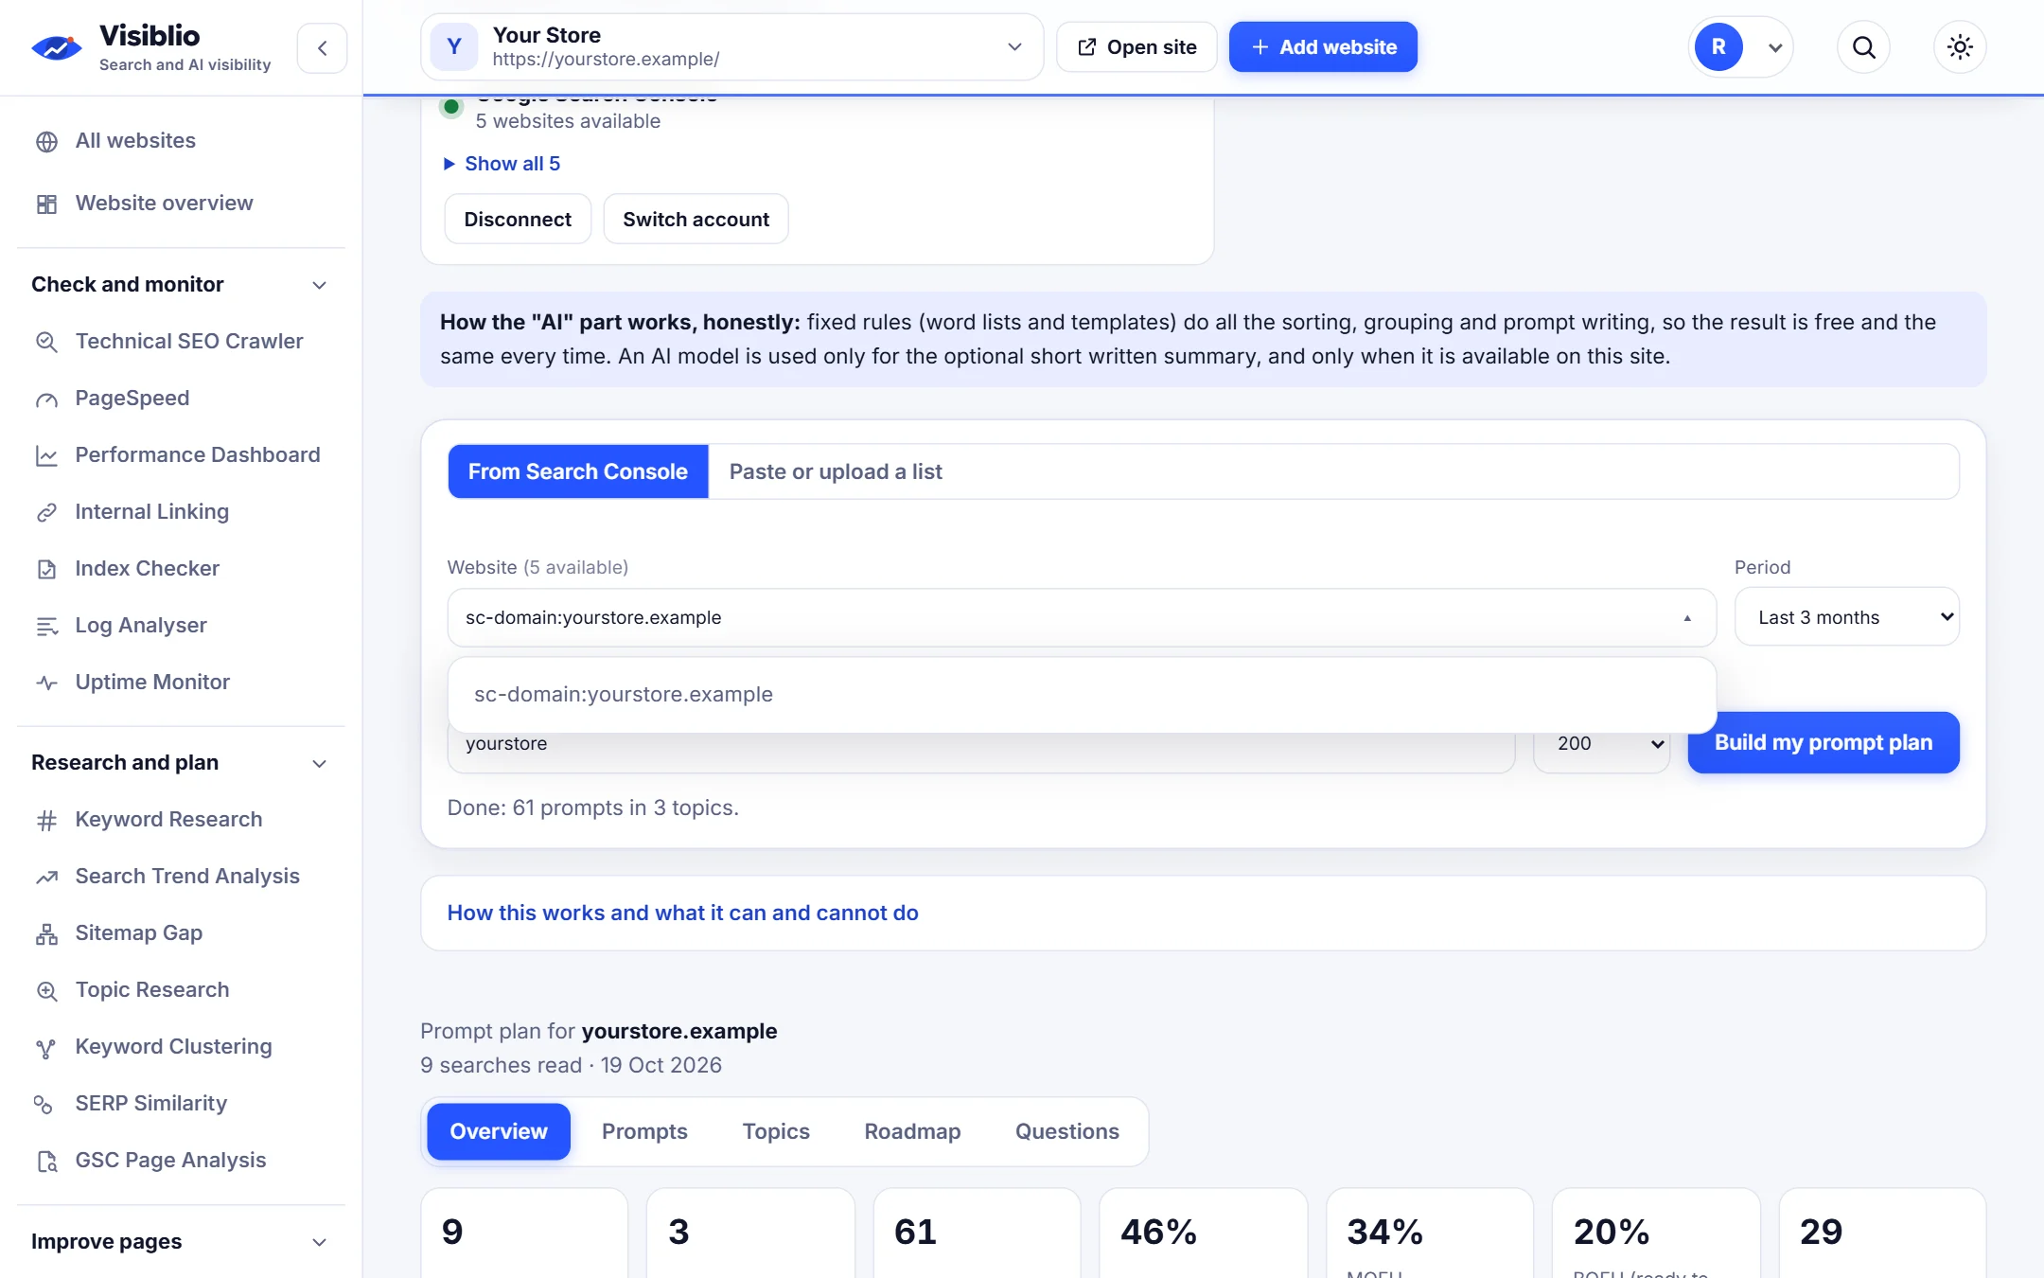Screen dimensions: 2044x1278
Task: Collapse the sidebar with the arrow button
Action: coord(322,47)
